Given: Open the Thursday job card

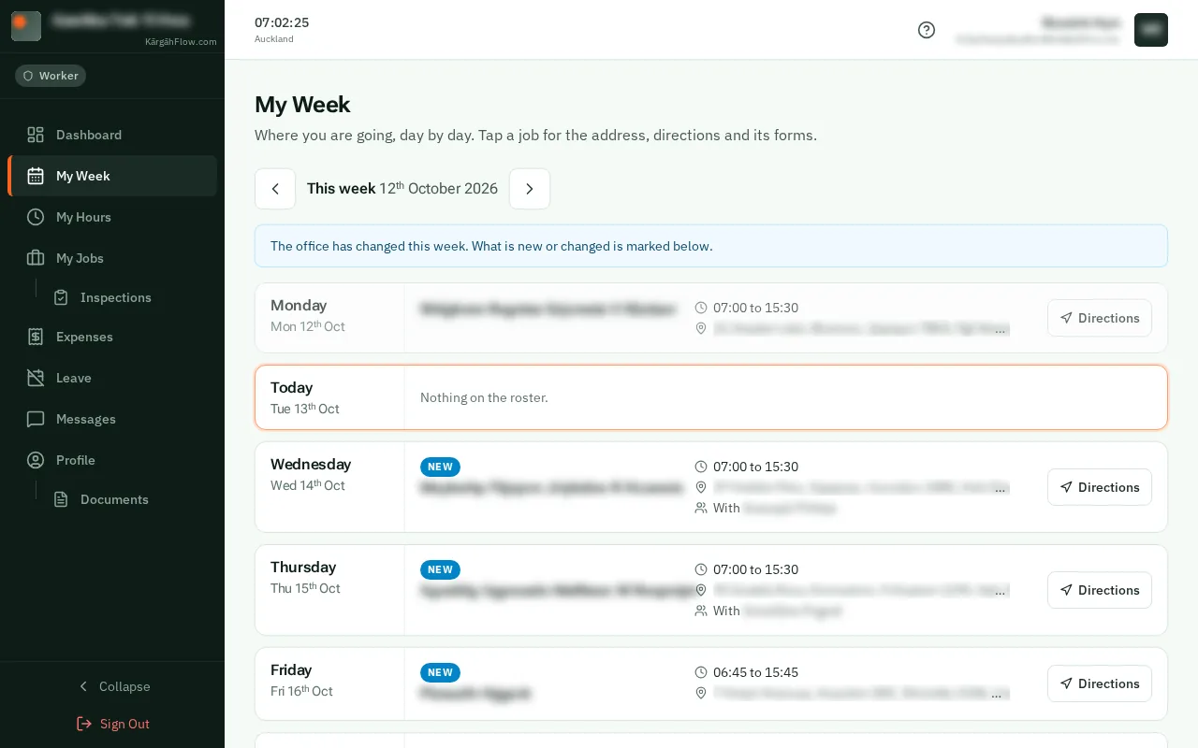Looking at the screenshot, I should 711,590.
